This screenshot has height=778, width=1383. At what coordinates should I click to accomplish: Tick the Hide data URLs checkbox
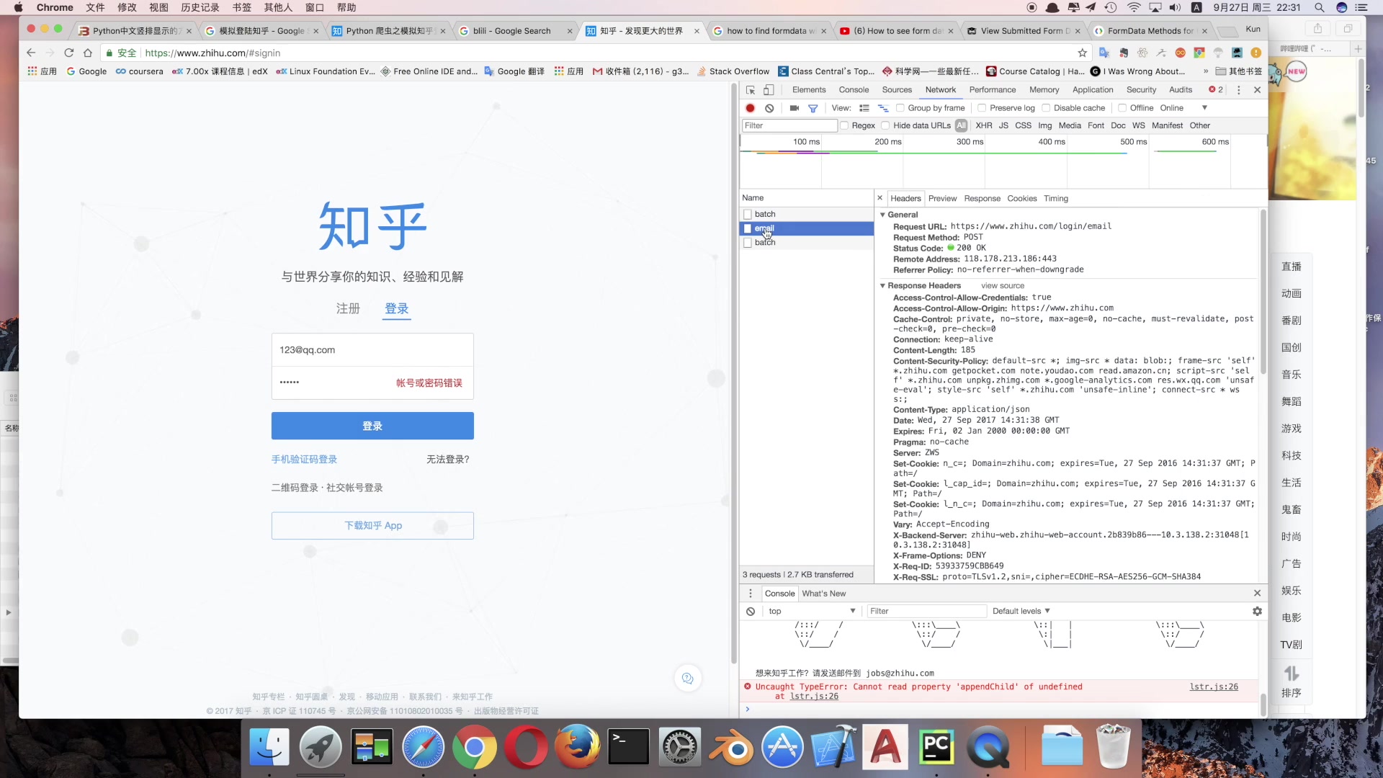point(885,125)
